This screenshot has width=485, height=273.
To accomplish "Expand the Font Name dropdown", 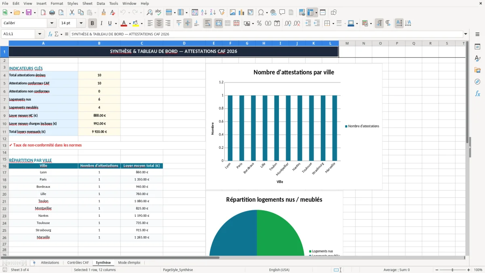I will [51, 23].
